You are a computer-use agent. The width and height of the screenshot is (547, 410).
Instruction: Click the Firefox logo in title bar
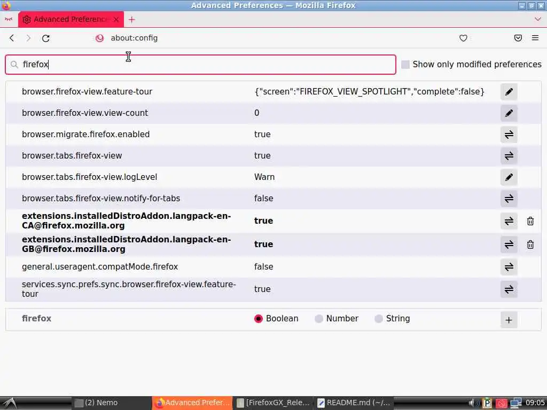tap(6, 5)
